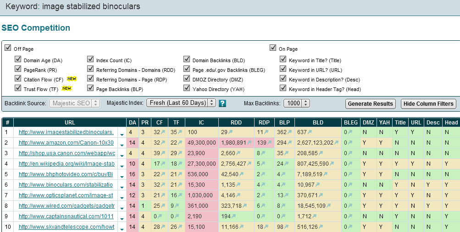This screenshot has height=232, width=460.
Task: Expand dropdown arrow next to en.wikipedia.org URL
Action: pos(122,166)
